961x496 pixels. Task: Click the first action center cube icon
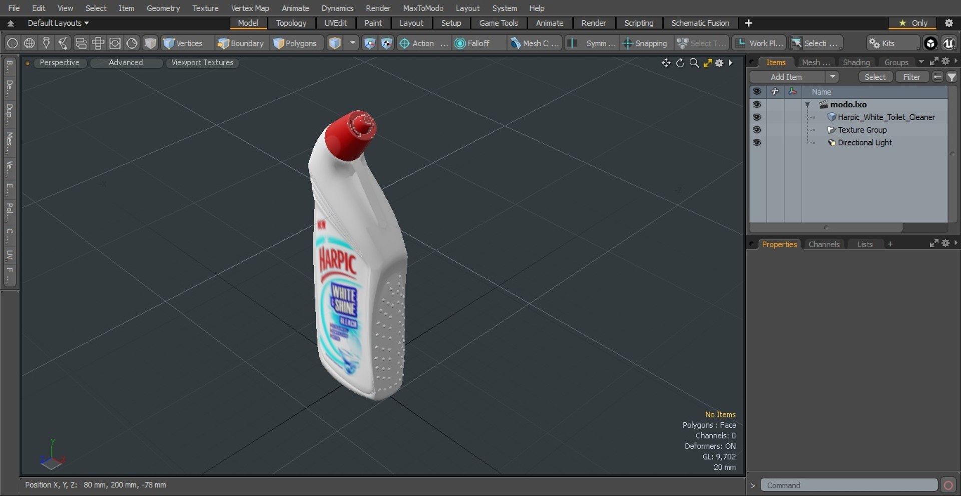[x=369, y=43]
